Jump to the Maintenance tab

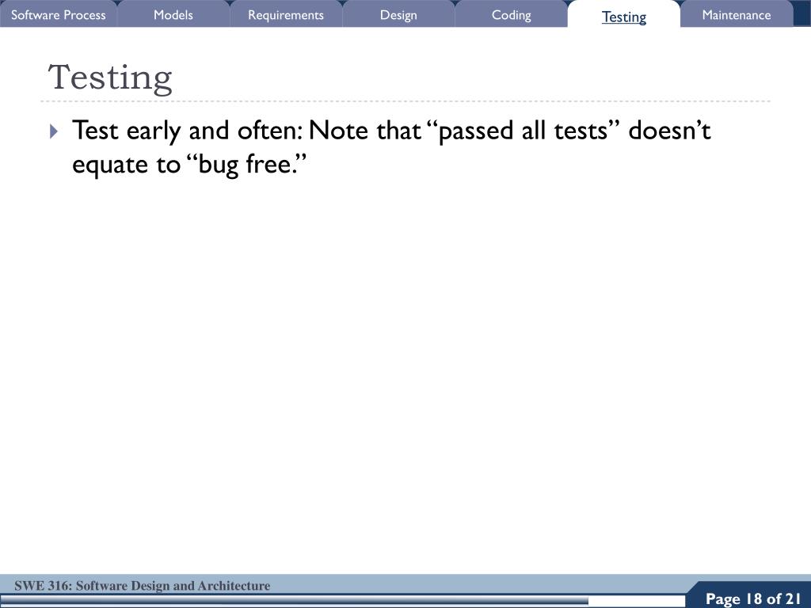pos(737,14)
